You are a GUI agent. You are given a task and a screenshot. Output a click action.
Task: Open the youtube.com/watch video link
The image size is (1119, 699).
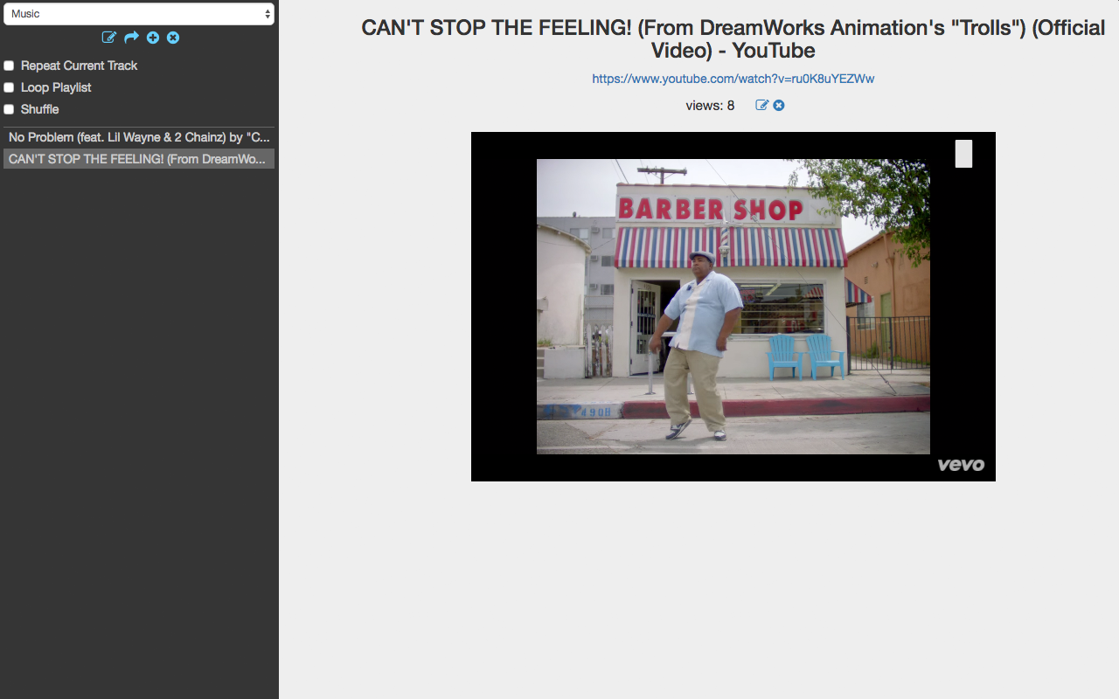click(733, 79)
